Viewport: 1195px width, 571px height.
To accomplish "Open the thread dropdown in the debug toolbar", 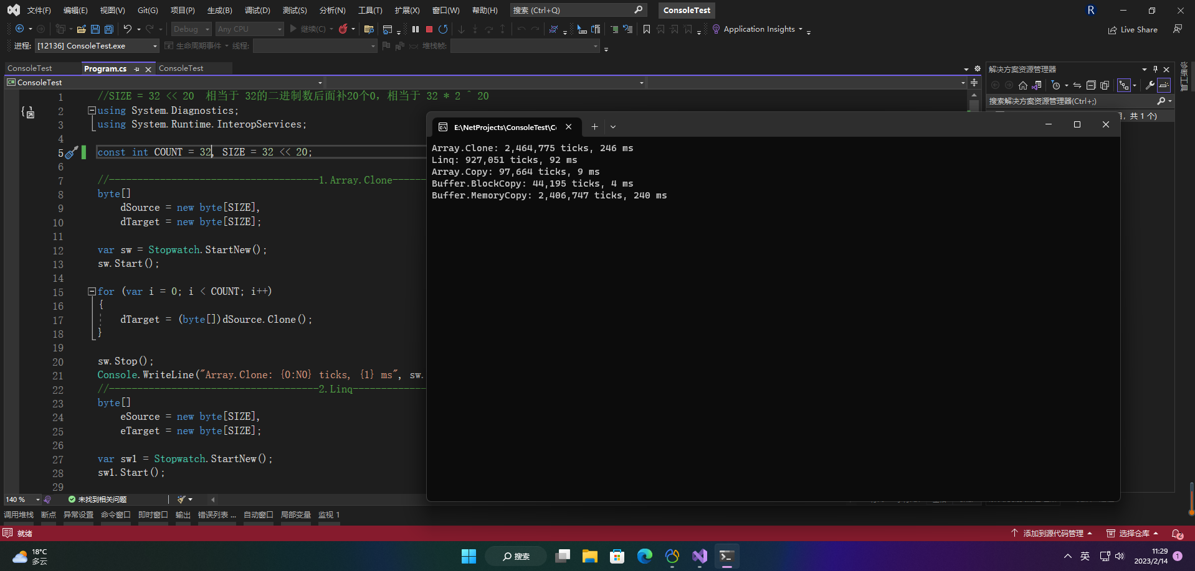I will [x=315, y=46].
